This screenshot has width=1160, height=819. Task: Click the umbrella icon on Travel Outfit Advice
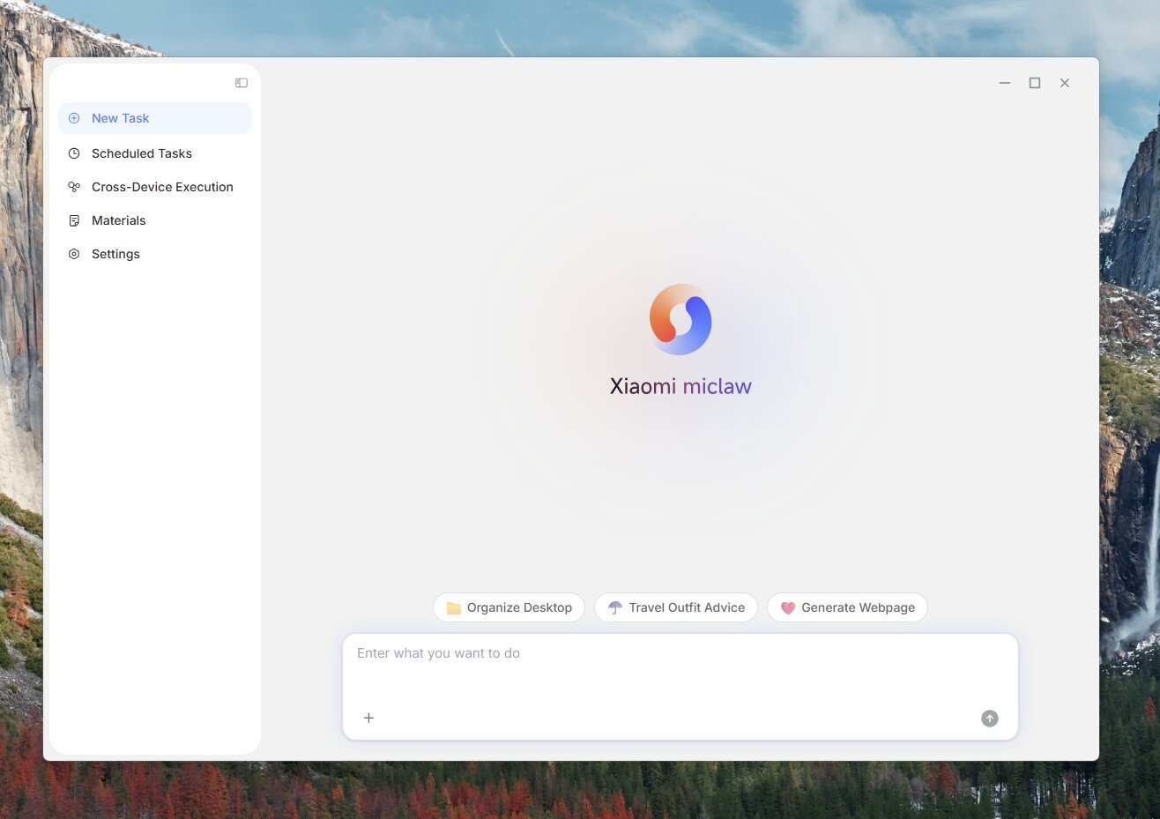615,607
